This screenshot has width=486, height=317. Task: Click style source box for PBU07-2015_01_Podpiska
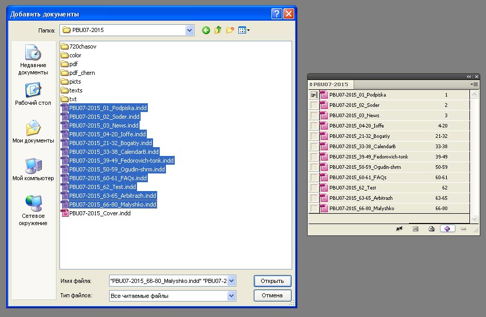tap(314, 94)
